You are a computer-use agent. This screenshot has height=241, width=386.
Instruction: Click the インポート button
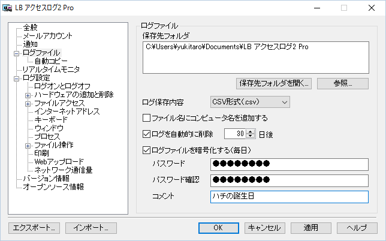[91, 228]
